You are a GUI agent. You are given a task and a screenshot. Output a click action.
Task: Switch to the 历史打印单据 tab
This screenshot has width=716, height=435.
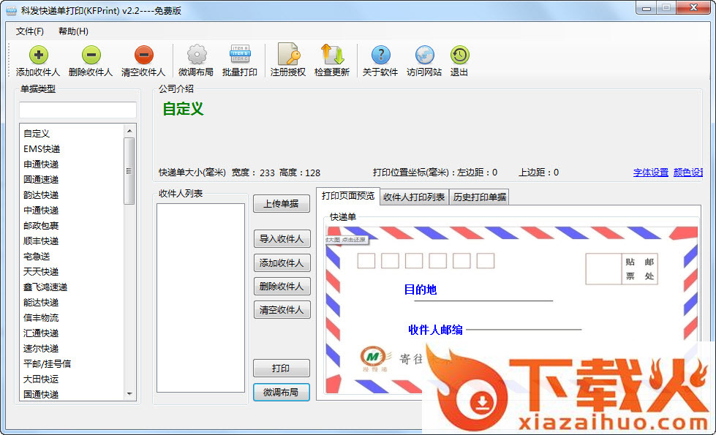[479, 197]
